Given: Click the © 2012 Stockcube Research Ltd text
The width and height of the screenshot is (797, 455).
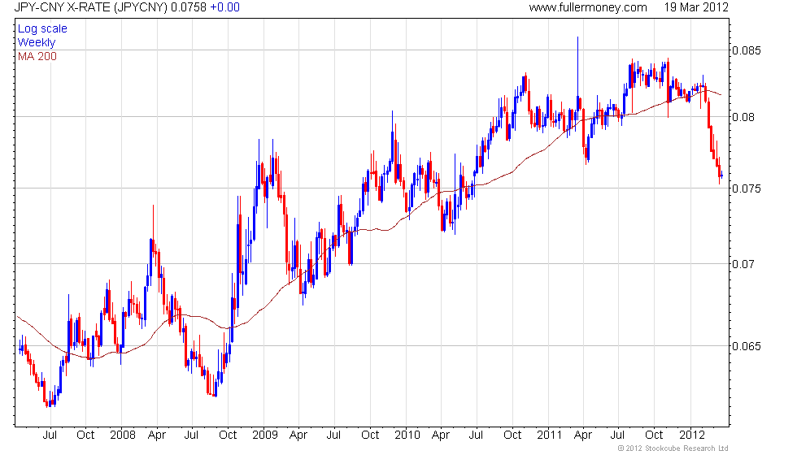Looking at the screenshot, I should [x=673, y=448].
